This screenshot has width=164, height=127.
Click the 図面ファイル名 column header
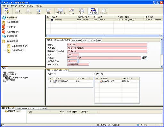[85, 17]
